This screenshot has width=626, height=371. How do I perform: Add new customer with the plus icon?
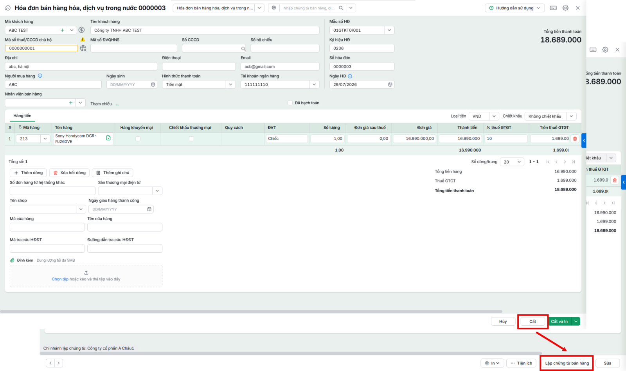pos(62,30)
